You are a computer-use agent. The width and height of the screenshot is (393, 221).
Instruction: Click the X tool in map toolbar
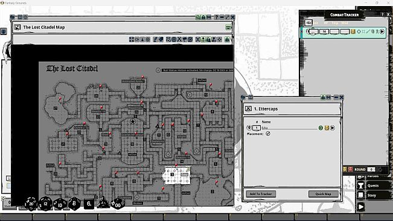(179, 39)
